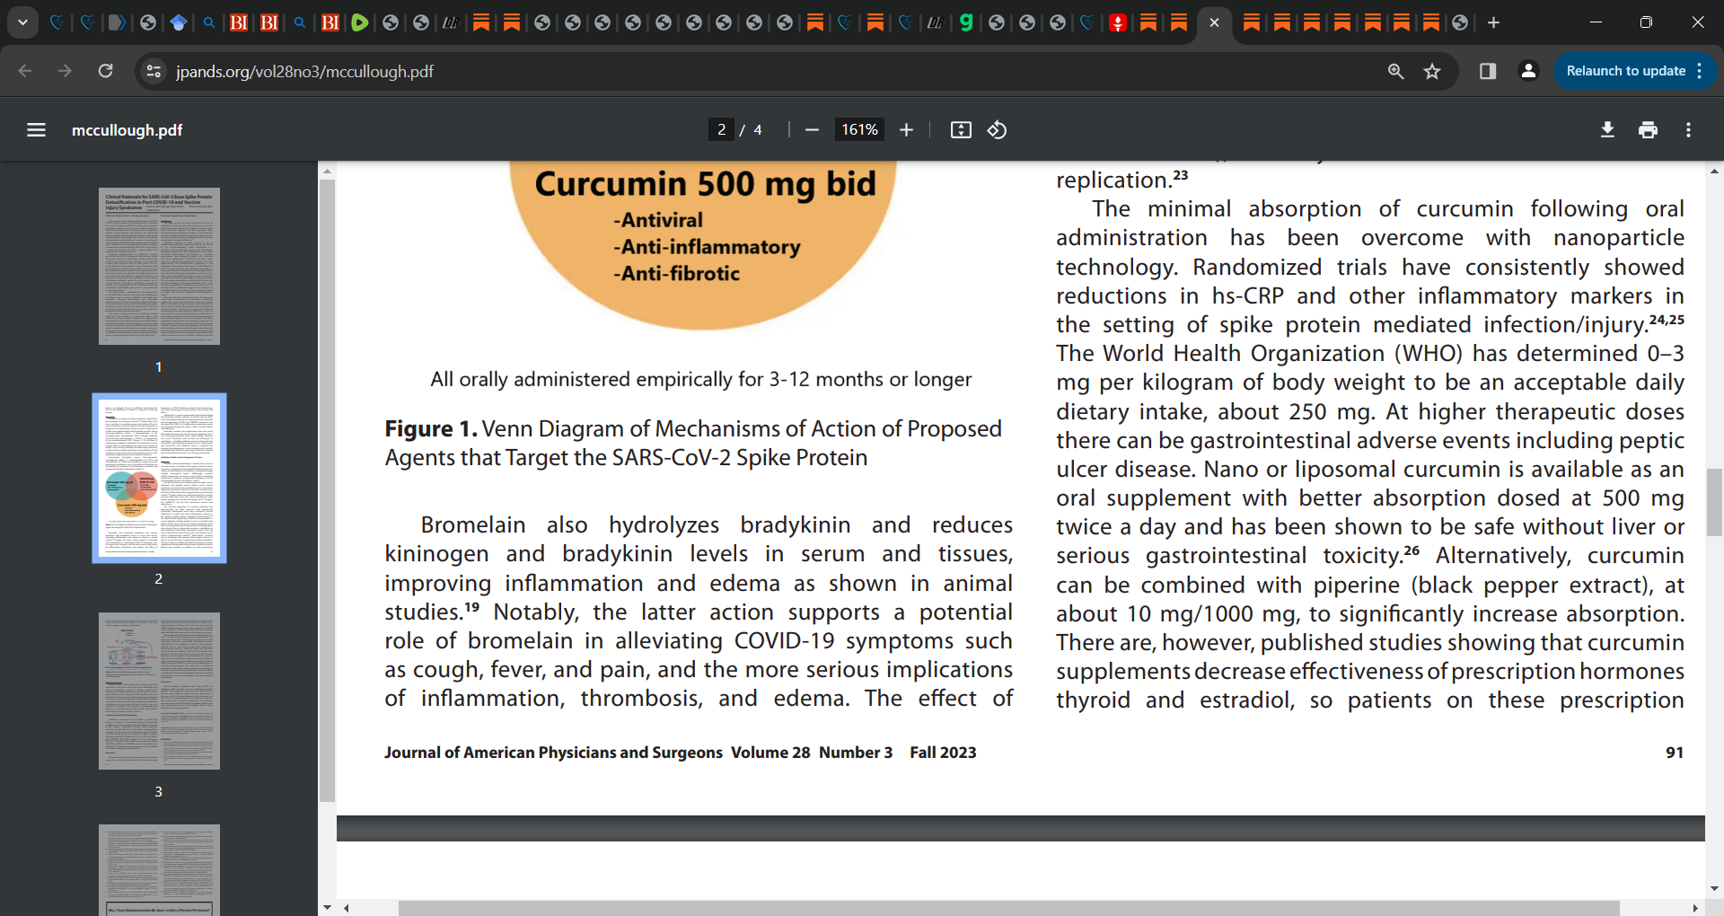Open the tab search dropdown
This screenshot has width=1724, height=916.
(22, 22)
